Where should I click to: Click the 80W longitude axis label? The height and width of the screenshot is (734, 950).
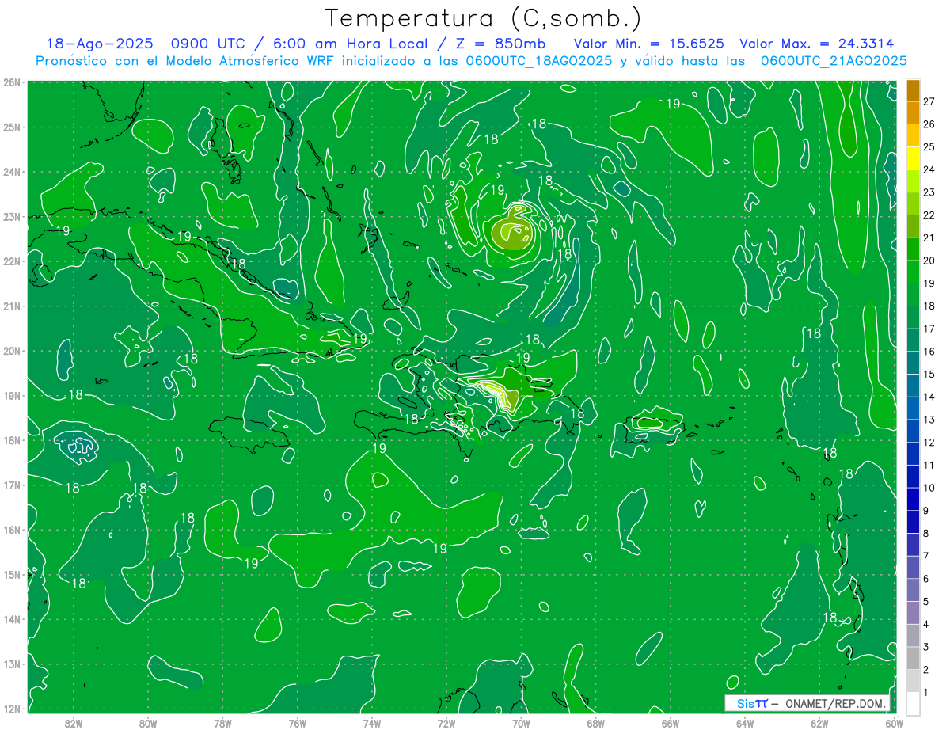(x=147, y=723)
